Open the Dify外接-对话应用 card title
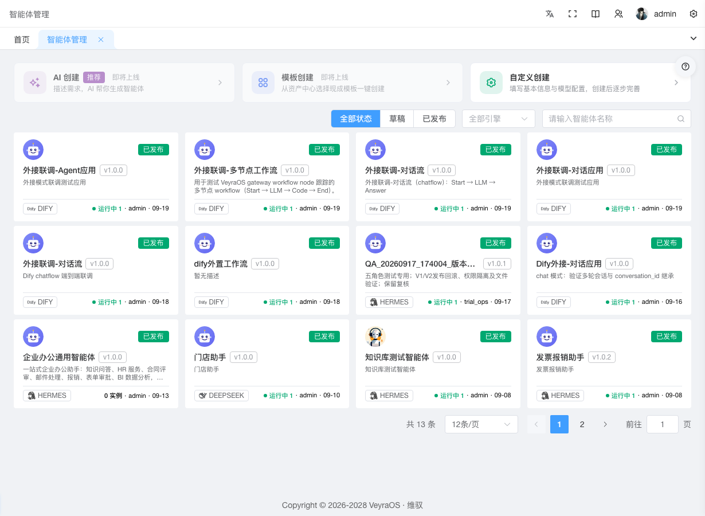Screen dimensions: 705x516 (569, 264)
